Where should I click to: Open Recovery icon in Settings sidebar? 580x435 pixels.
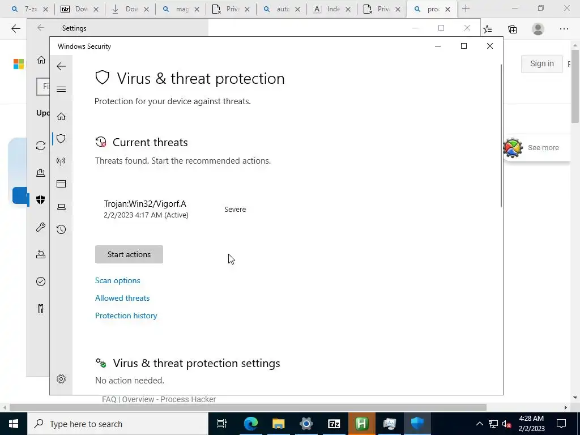[x=41, y=254]
